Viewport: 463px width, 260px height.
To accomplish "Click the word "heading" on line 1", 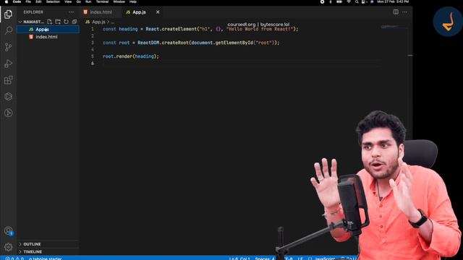I will pos(128,29).
